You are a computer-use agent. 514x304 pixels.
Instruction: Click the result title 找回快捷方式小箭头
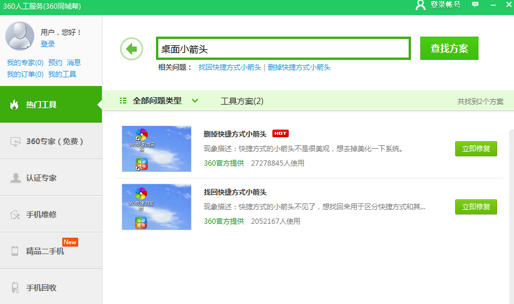235,192
